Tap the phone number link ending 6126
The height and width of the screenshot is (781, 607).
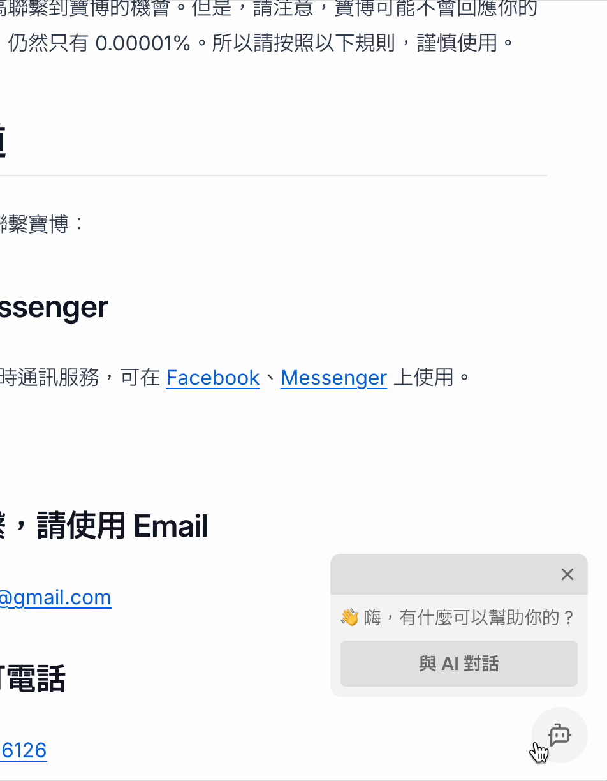[24, 750]
